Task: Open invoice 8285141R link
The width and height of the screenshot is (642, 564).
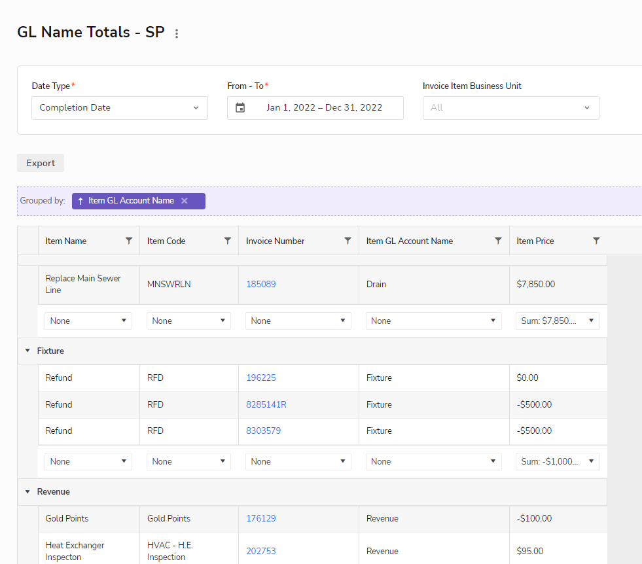Action: pos(266,404)
